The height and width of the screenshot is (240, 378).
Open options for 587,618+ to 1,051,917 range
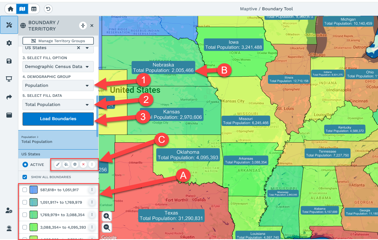(92, 190)
